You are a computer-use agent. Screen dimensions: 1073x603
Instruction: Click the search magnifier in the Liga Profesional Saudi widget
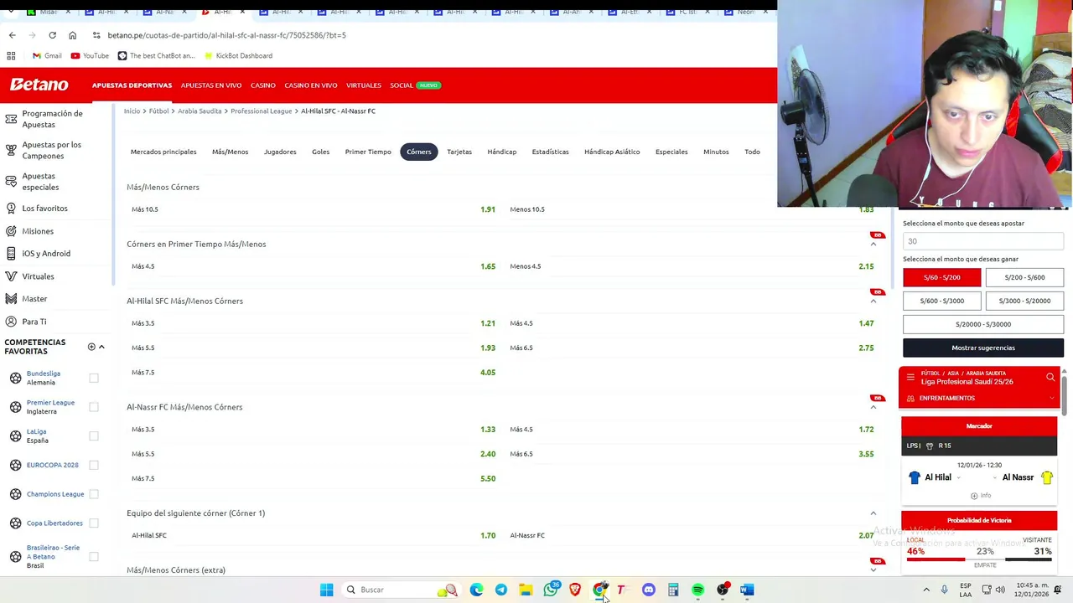coord(1050,378)
